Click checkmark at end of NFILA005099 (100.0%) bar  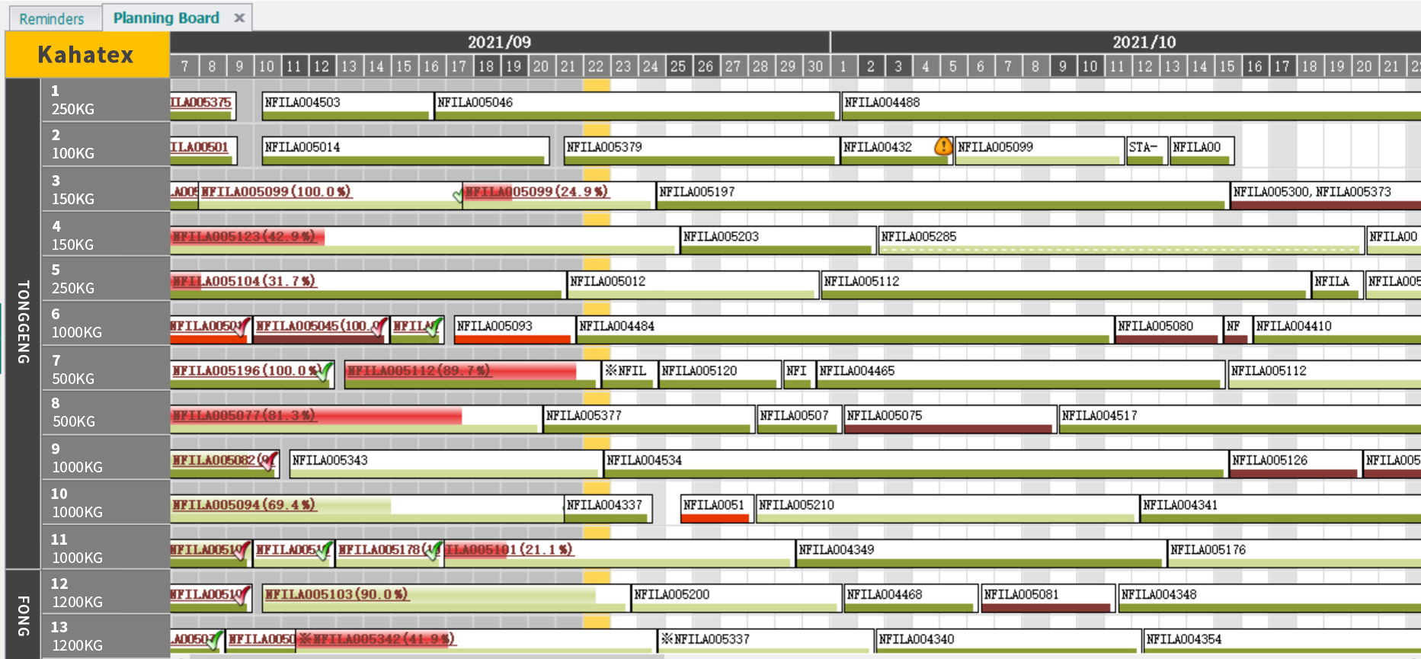tap(458, 195)
